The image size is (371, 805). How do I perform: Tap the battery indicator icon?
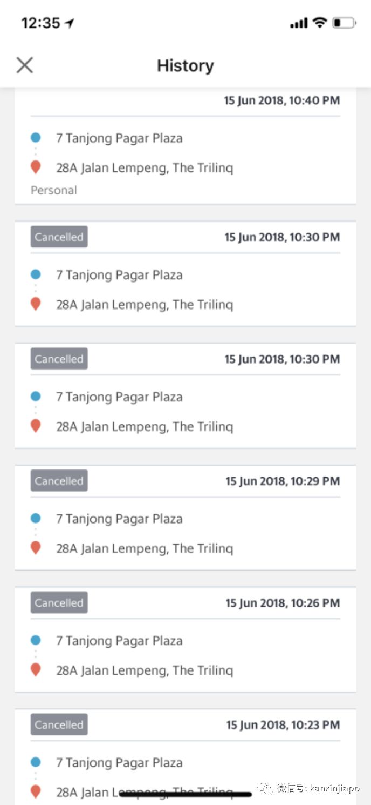343,23
